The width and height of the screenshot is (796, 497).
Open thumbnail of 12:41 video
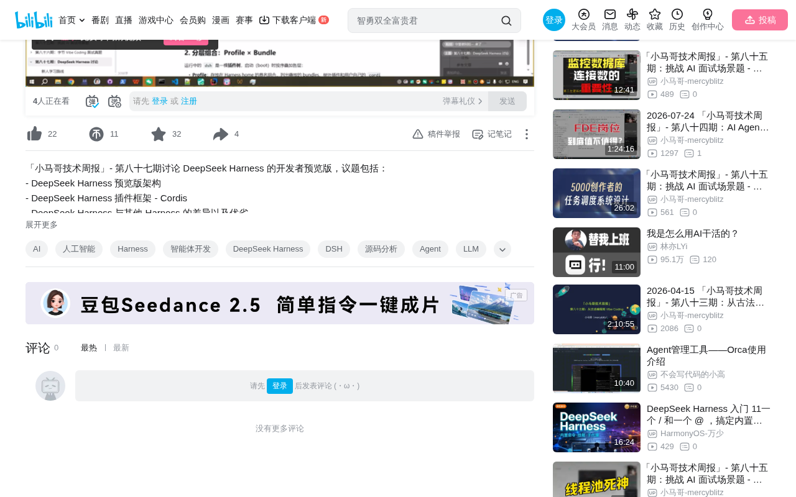pos(596,75)
